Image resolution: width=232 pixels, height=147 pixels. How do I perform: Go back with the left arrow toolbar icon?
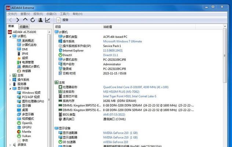pyautogui.click(x=11, y=20)
